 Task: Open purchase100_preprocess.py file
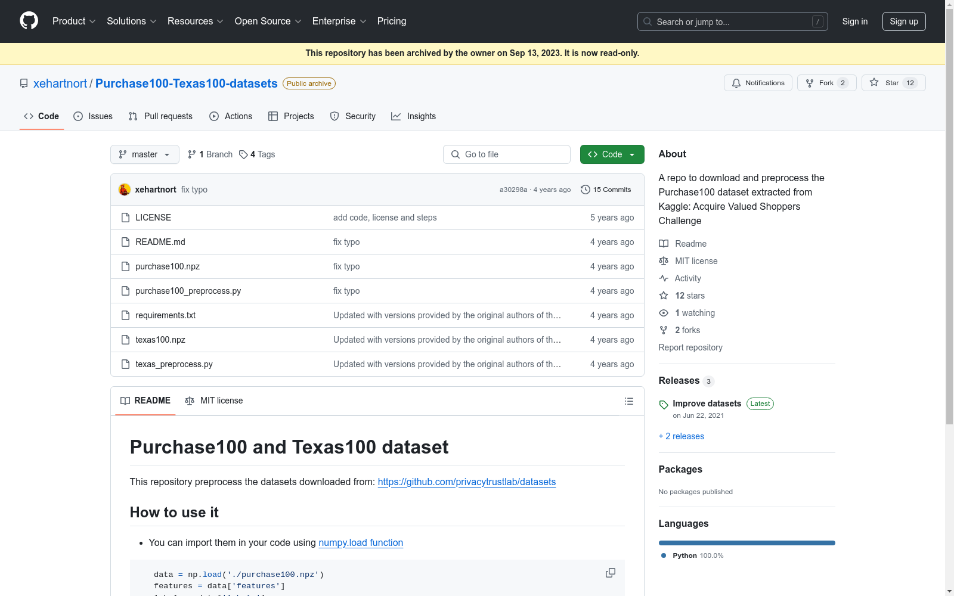tap(188, 291)
